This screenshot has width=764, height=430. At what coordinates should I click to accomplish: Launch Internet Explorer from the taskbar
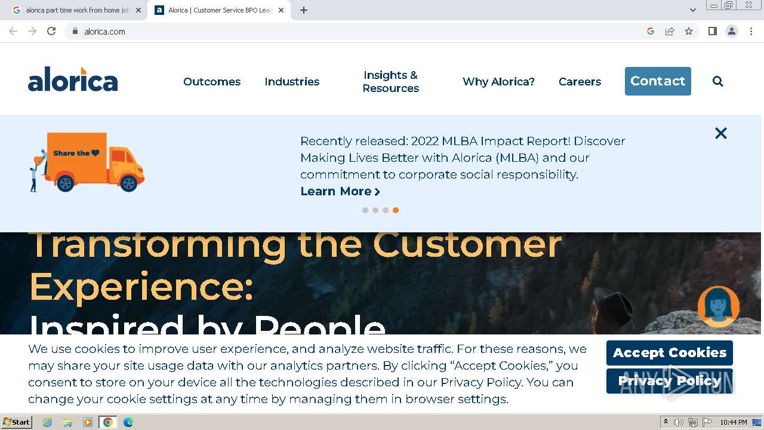click(x=47, y=422)
